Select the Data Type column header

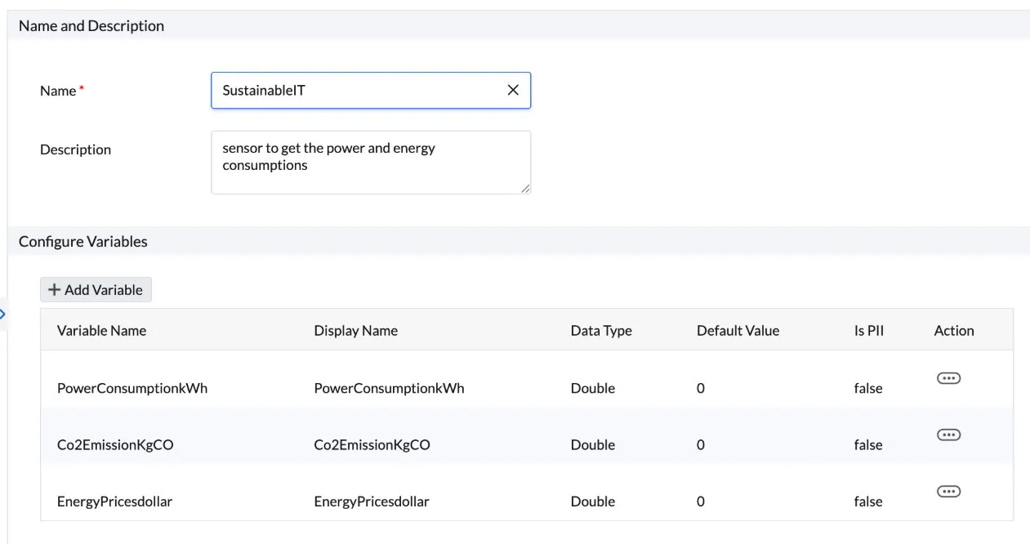[601, 331]
